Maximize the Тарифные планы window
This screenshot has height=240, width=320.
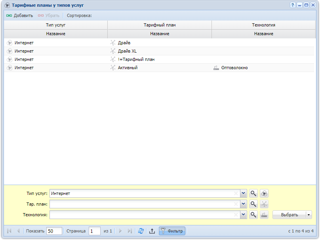(306, 5)
